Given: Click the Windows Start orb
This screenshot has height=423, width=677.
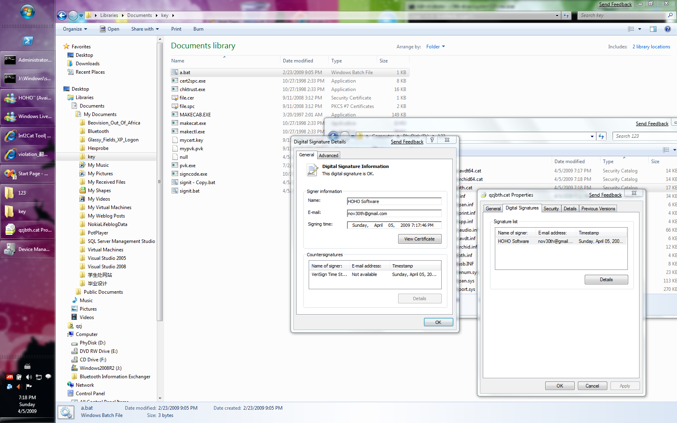Looking at the screenshot, I should tap(27, 12).
